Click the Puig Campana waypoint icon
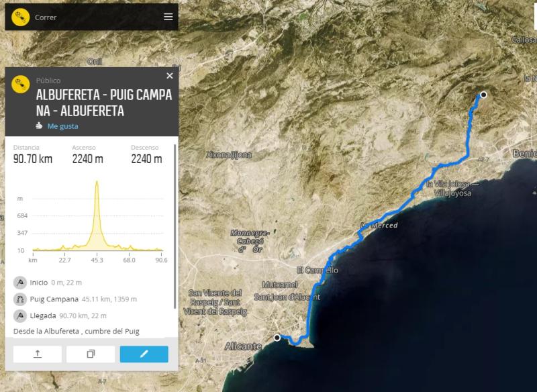Viewport: 537px width, 392px height. coord(20,299)
